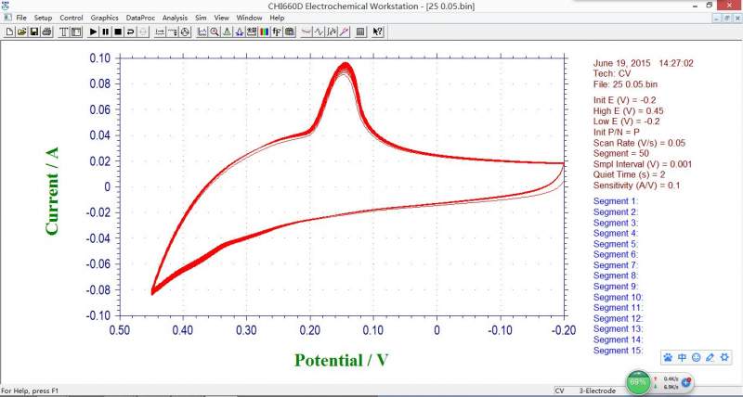
Task: Click the Potential / V axis title
Action: tap(341, 360)
